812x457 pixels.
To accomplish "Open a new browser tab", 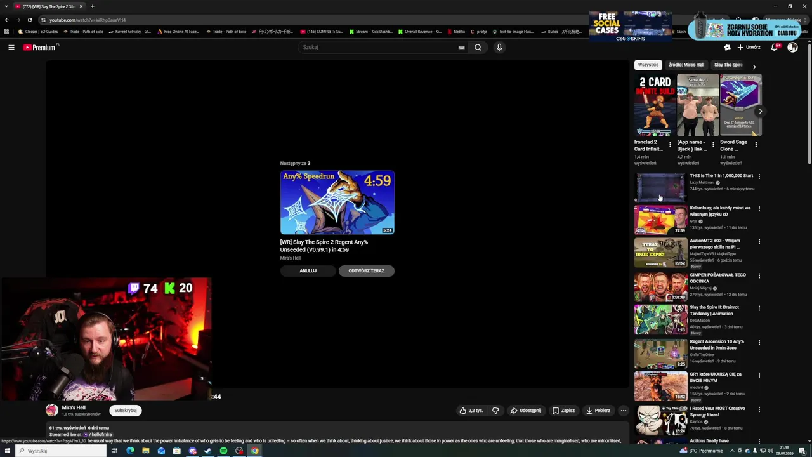I will tap(92, 6).
